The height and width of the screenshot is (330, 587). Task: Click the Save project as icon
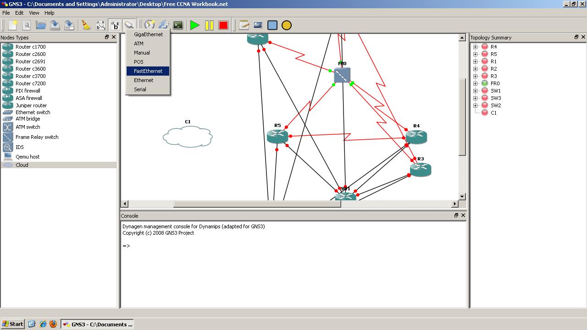point(69,25)
